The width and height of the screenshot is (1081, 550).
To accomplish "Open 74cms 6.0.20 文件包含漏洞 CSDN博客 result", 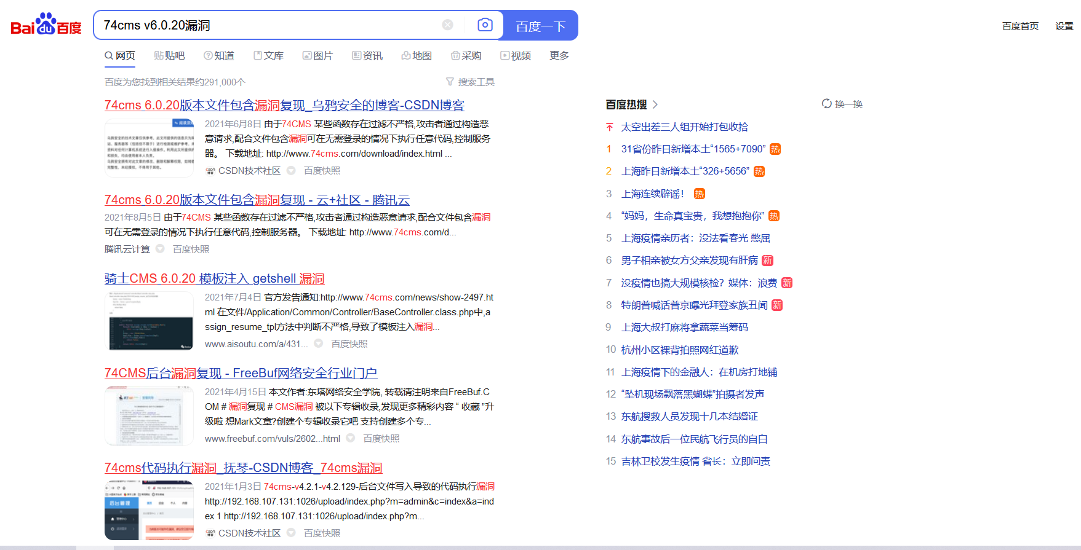I will point(284,105).
